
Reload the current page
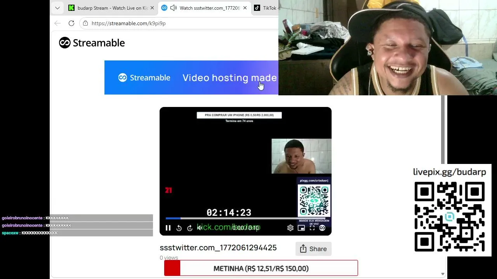pyautogui.click(x=71, y=23)
